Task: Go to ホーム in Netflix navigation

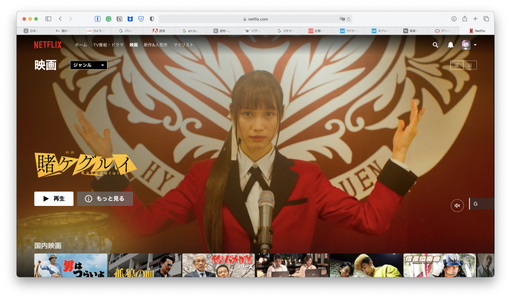Action: point(81,45)
